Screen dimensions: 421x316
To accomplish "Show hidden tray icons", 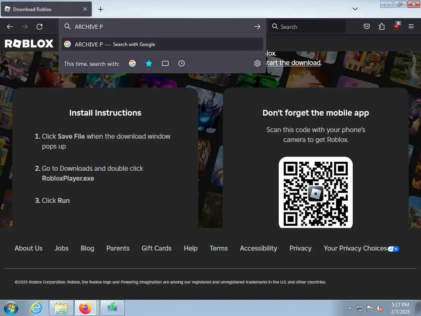I will [x=349, y=308].
